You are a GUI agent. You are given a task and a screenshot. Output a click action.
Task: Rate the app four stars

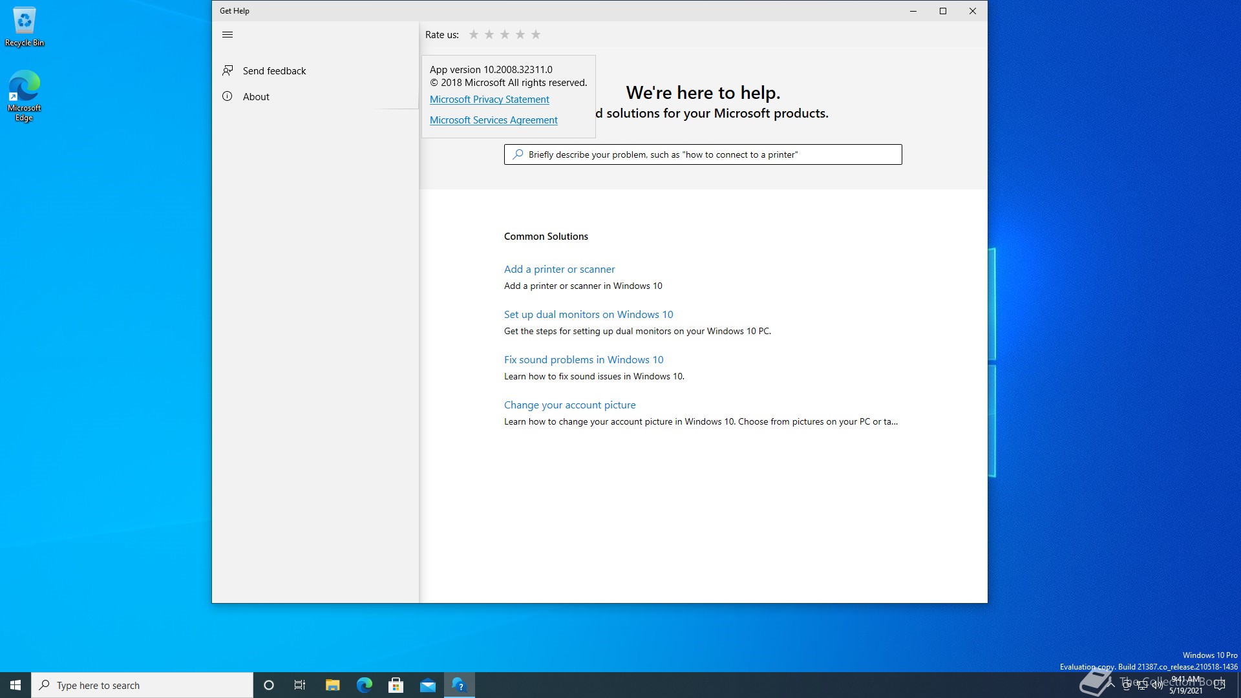coord(520,34)
